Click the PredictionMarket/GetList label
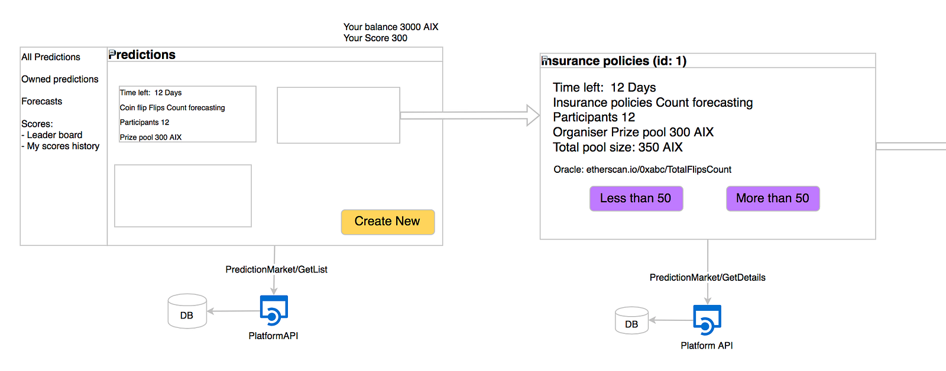946x371 pixels. coord(276,270)
